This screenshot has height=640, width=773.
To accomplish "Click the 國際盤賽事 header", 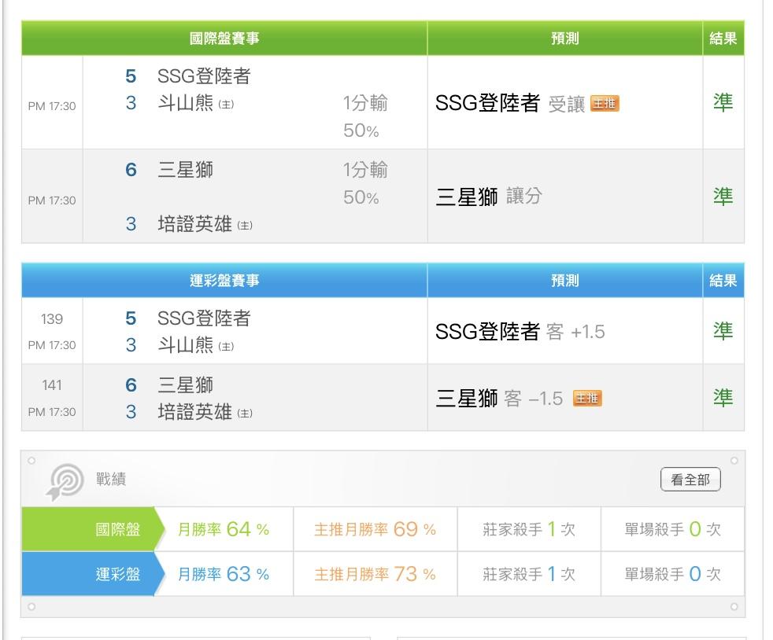I will click(224, 39).
